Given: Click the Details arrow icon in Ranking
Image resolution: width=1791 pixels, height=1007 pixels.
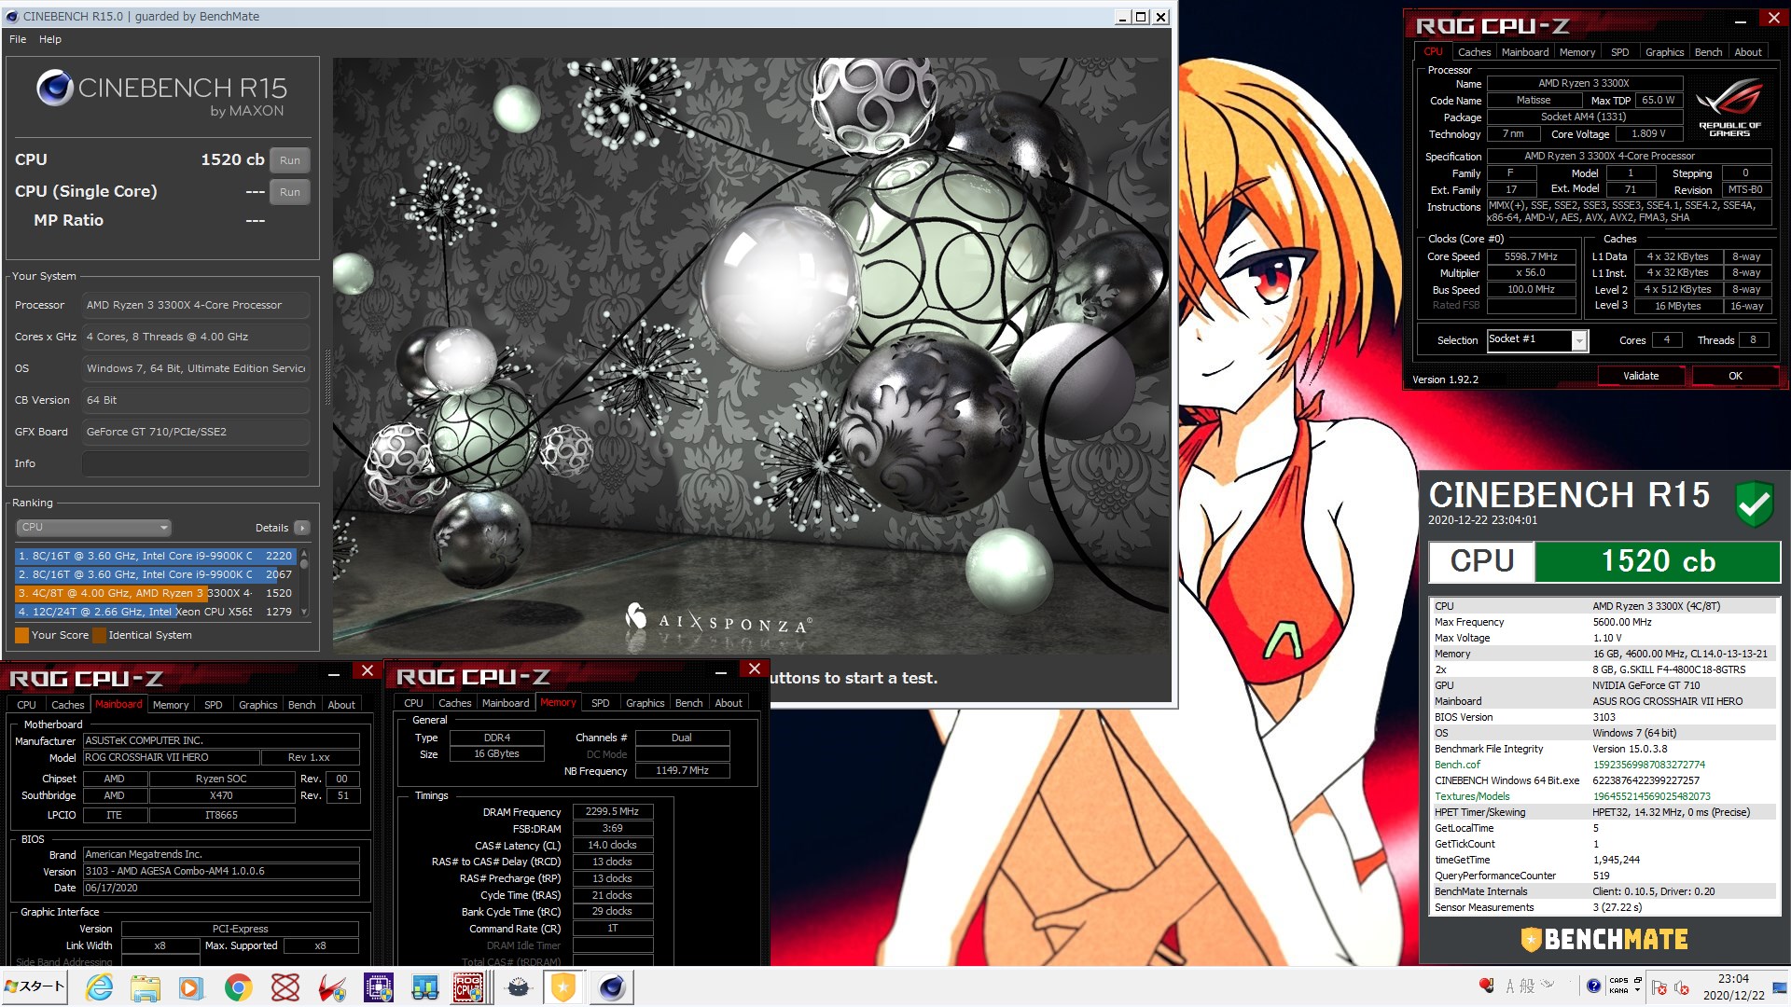Looking at the screenshot, I should [x=302, y=528].
